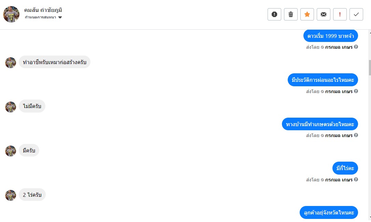Screen dimensions: 371x222
Task: Click help icon under ทางบ้านมีทำเกษตรด้วยไหมคะ message
Action: coord(356,135)
